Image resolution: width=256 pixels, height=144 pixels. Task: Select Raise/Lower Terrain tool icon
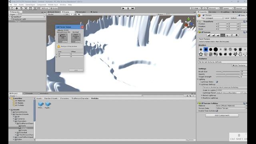click(209, 35)
